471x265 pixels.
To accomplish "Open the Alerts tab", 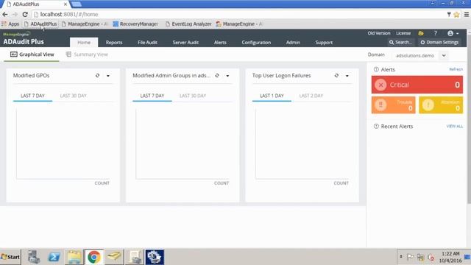I will [x=220, y=43].
